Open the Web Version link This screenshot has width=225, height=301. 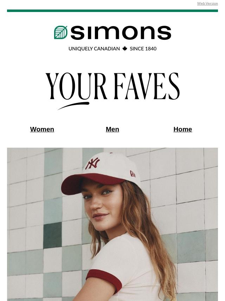click(x=207, y=4)
